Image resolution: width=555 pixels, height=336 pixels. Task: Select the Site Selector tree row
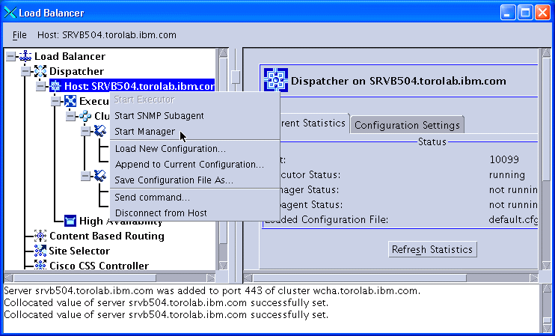(79, 251)
